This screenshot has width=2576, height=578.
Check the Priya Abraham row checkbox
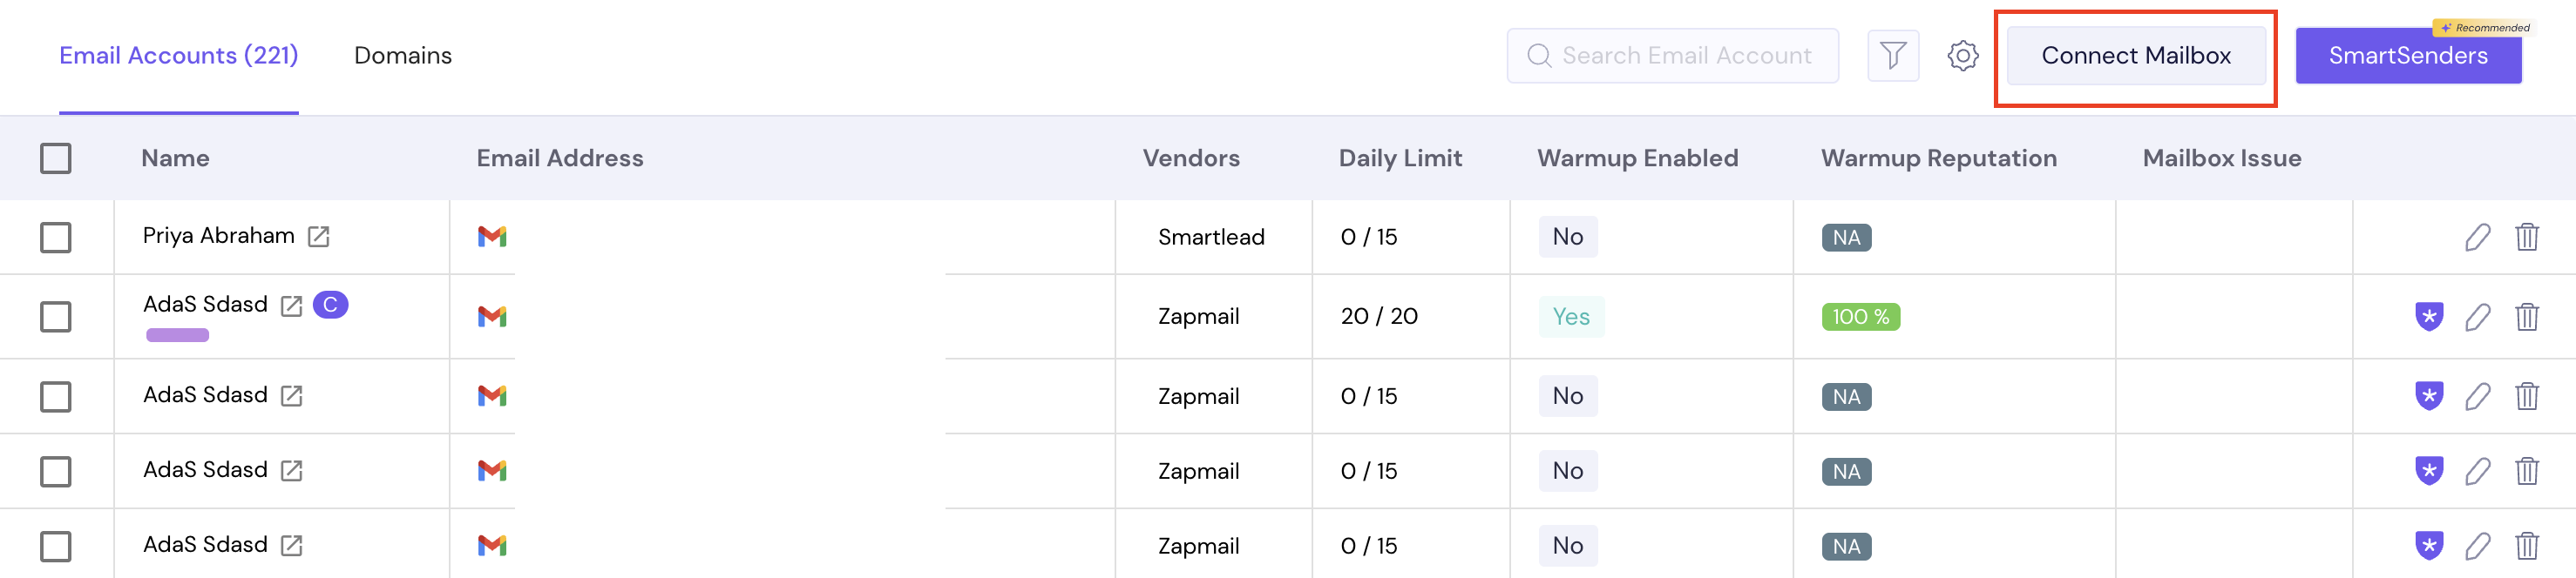point(56,238)
